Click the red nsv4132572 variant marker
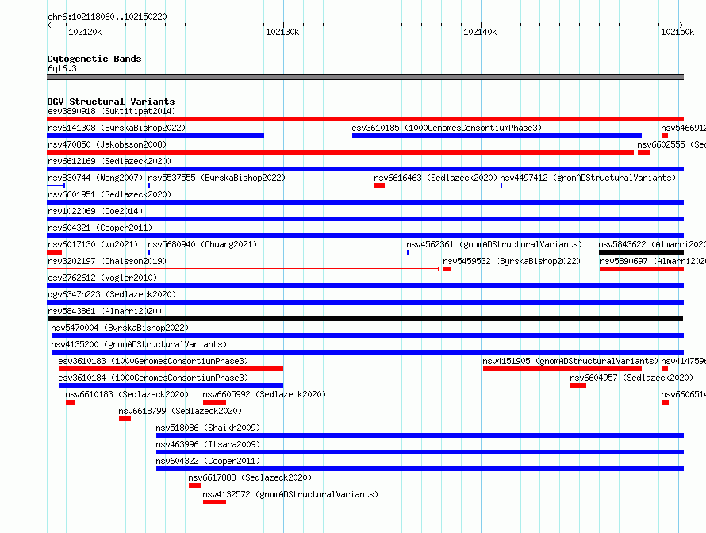The height and width of the screenshot is (533, 706). (x=214, y=502)
